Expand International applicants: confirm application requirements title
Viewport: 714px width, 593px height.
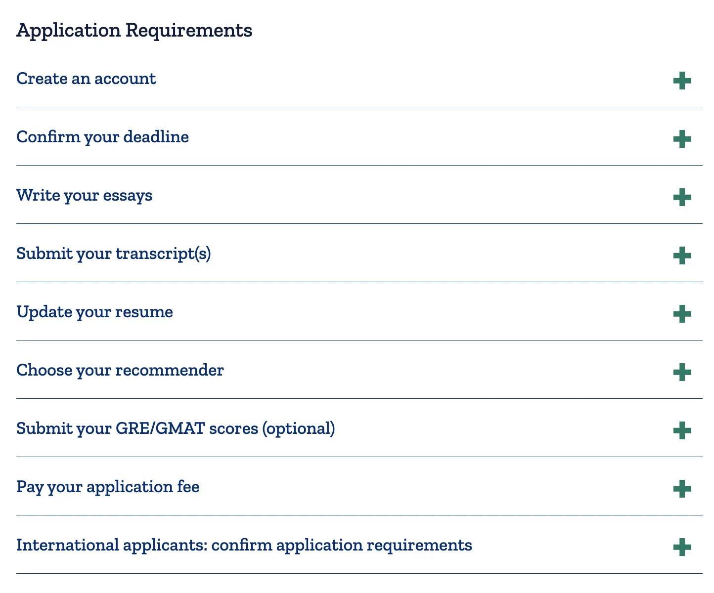pyautogui.click(x=244, y=545)
